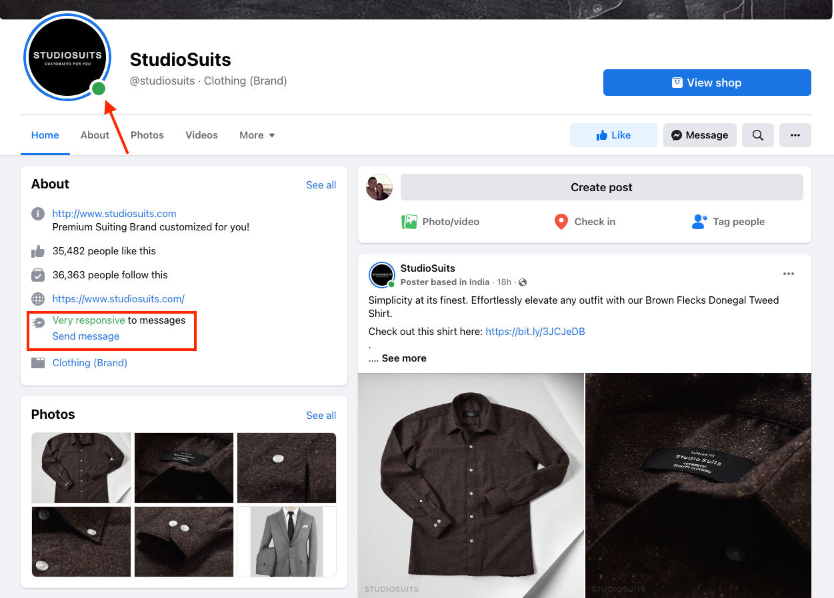
Task: Open the single white button photo thumbnail
Action: pyautogui.click(x=287, y=467)
